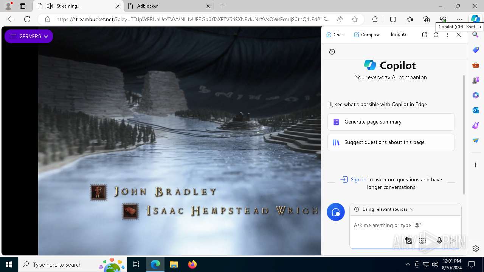This screenshot has height=272, width=484.
Task: Close the Adblocker tab
Action: (x=208, y=6)
